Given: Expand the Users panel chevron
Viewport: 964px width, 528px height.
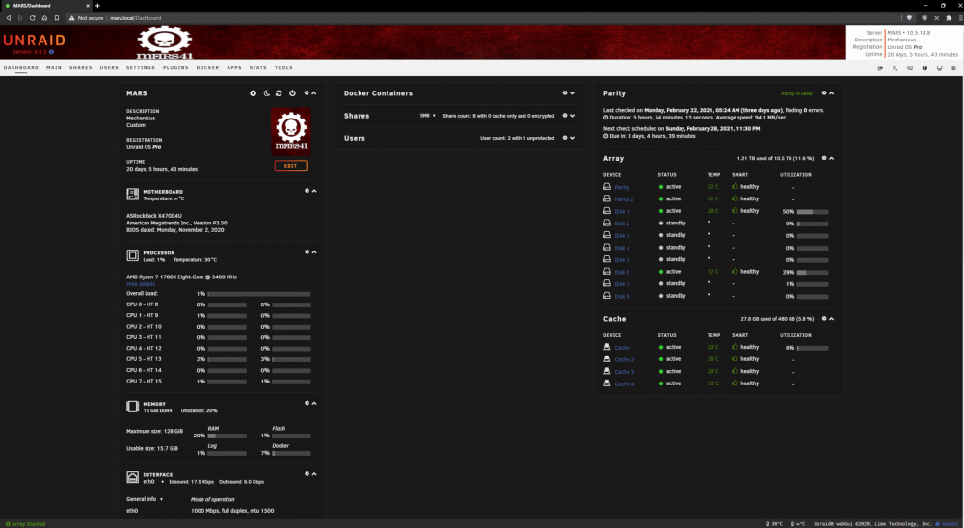Looking at the screenshot, I should [x=573, y=138].
